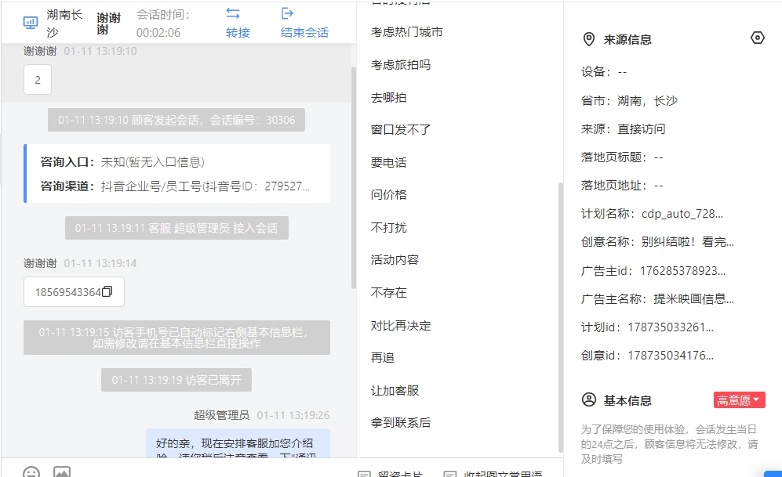
Task: Select quick reply 再追
Action: [x=383, y=357]
